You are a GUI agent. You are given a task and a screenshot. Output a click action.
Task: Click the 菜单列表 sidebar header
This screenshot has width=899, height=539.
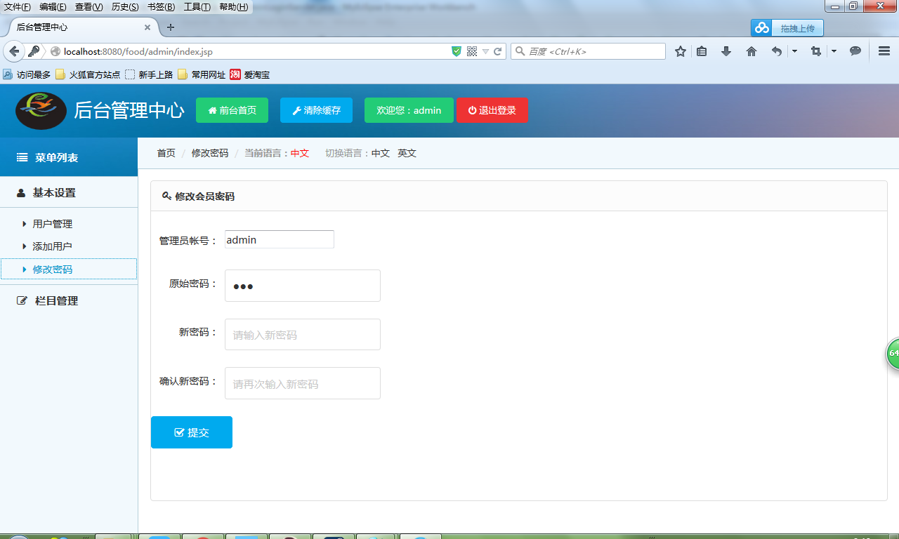coord(69,157)
